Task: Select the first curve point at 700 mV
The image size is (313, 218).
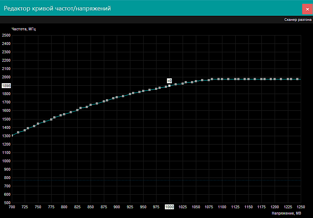Action: coord(12,135)
